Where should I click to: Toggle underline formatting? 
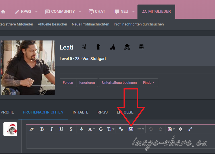61,129
